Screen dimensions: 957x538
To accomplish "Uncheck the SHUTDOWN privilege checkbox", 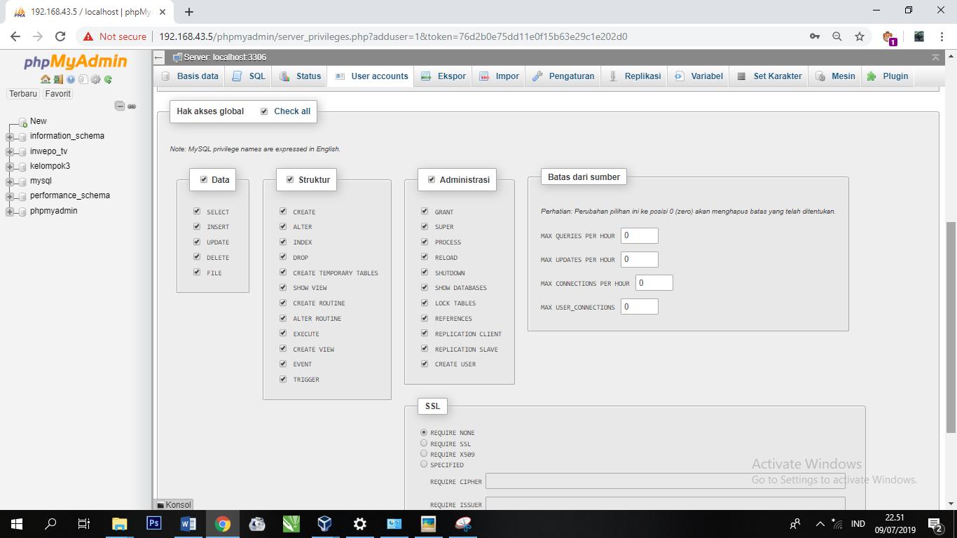I will point(425,272).
